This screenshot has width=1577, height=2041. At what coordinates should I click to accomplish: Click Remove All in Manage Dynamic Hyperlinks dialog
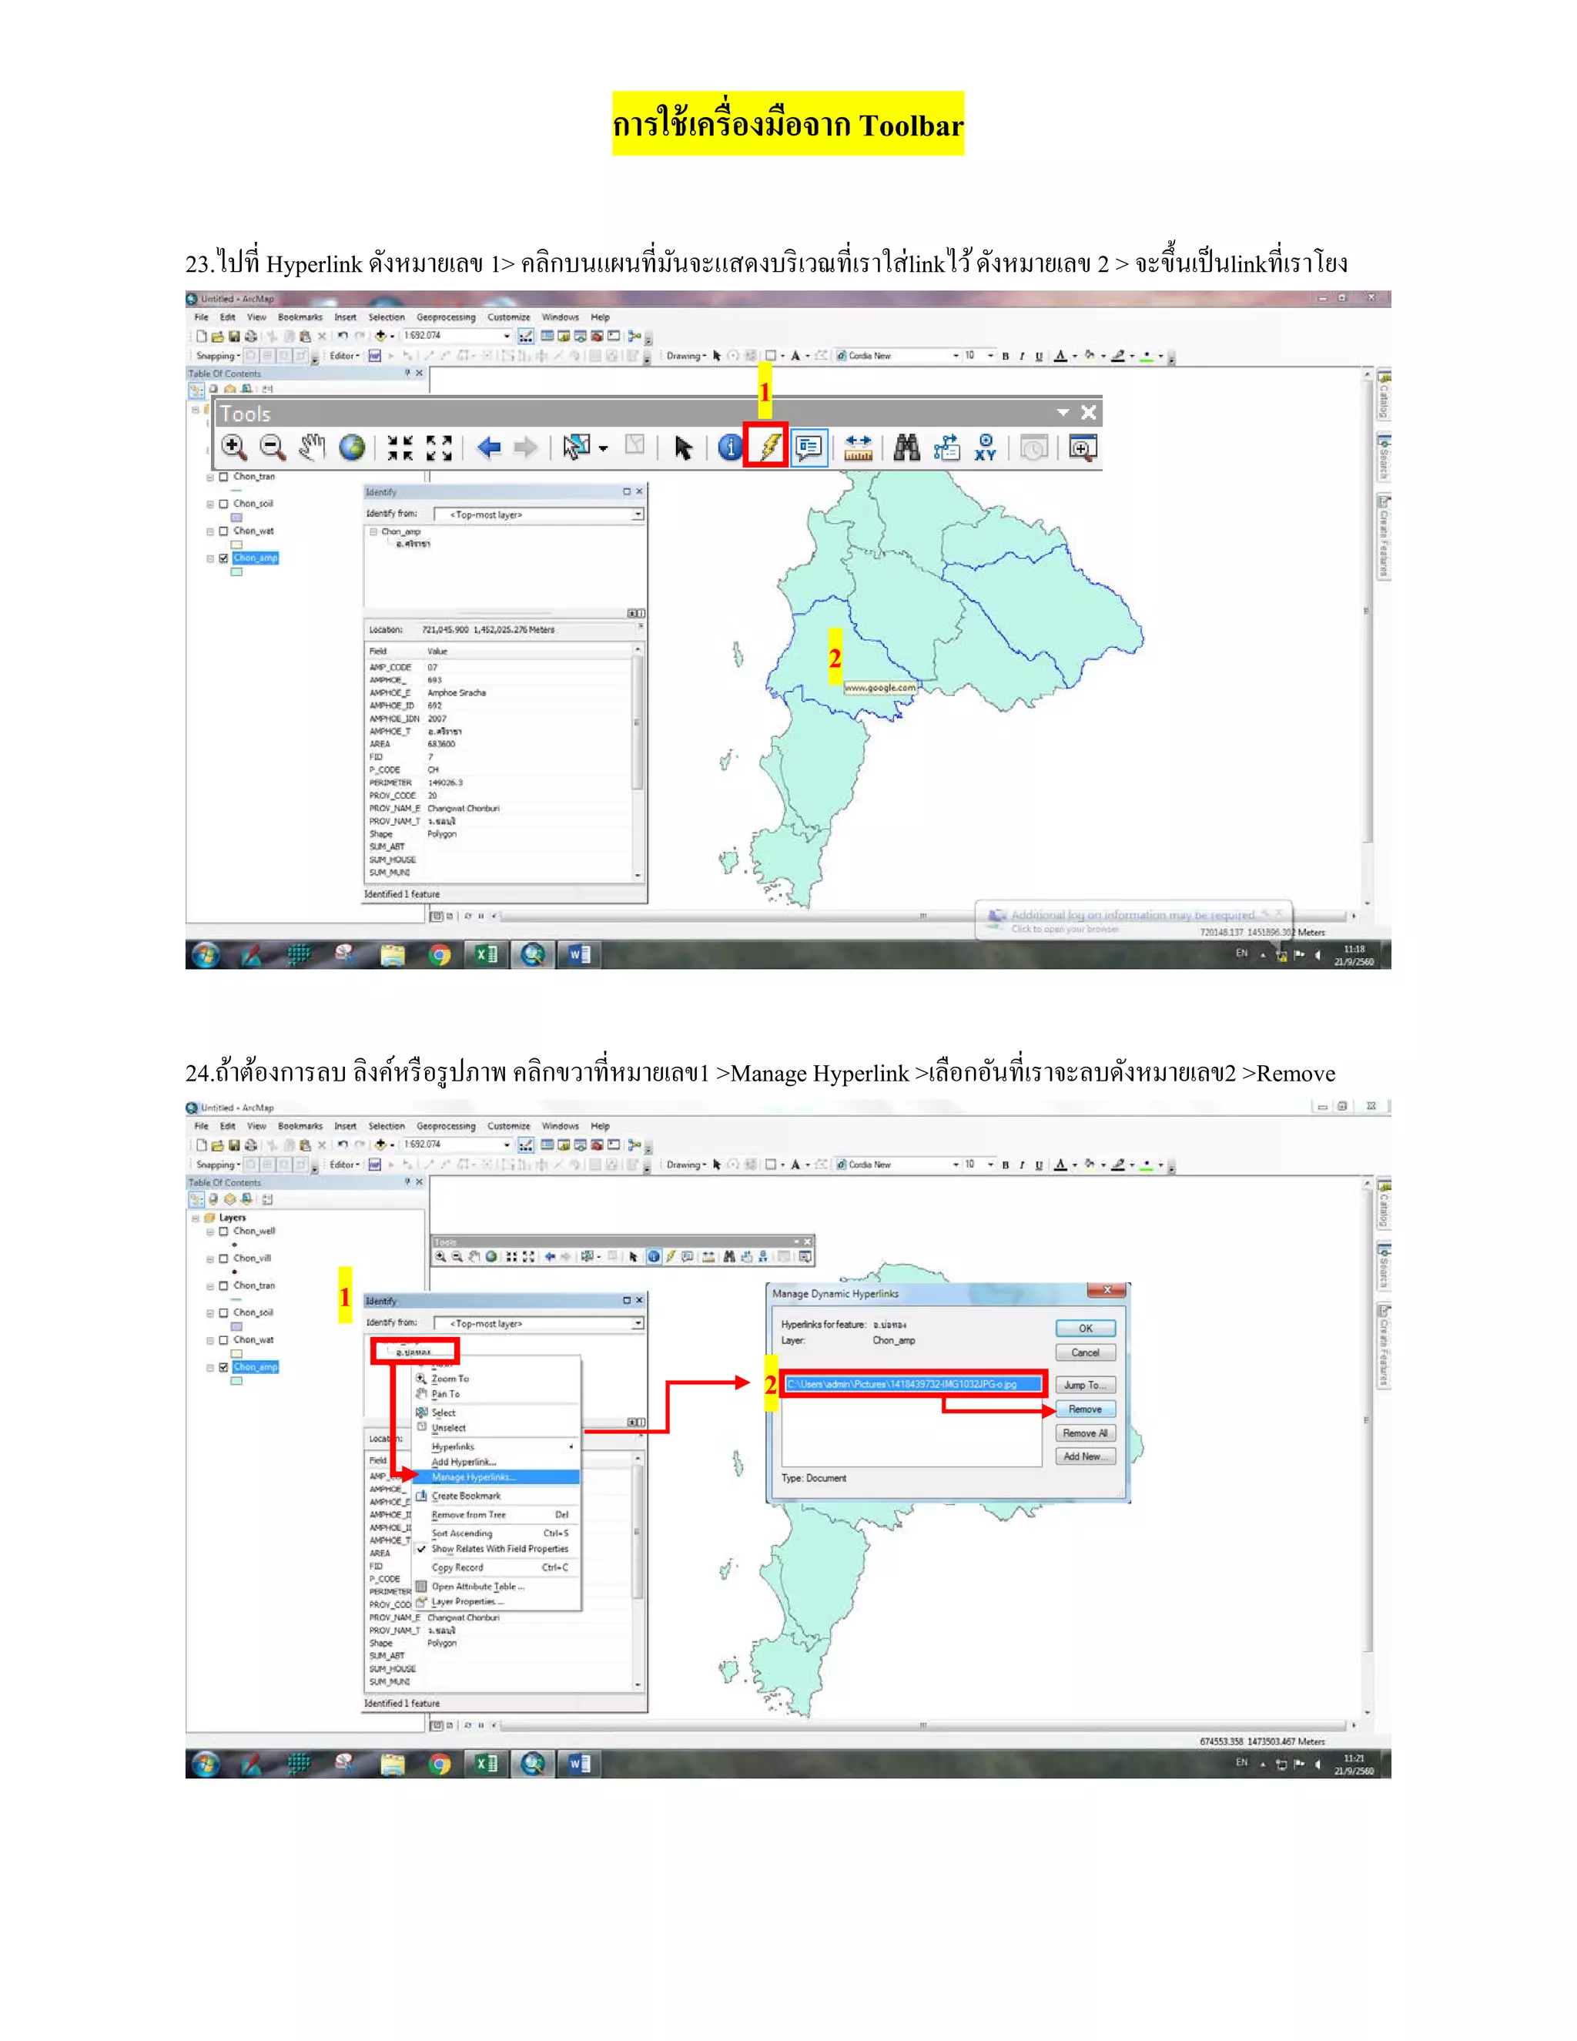coord(1085,1433)
